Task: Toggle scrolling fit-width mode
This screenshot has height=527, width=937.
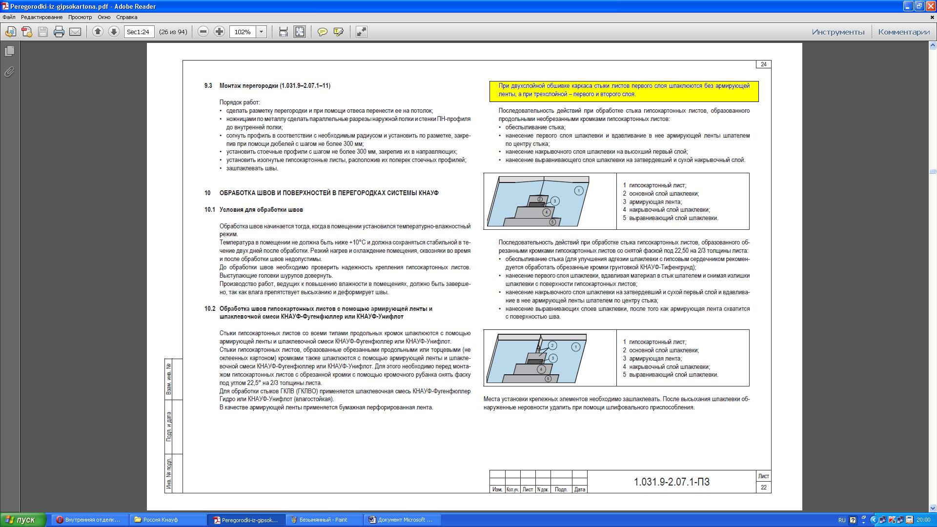Action: [x=284, y=32]
